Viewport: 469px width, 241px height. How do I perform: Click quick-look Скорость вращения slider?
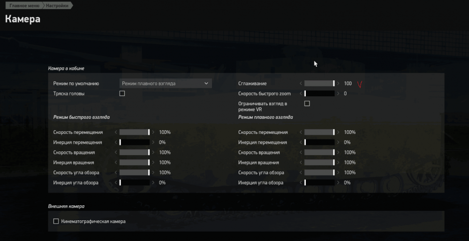(x=135, y=152)
